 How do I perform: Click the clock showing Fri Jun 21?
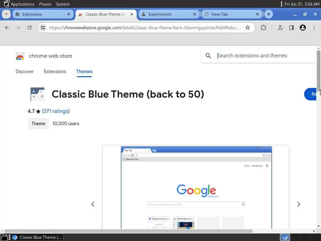coord(302,4)
